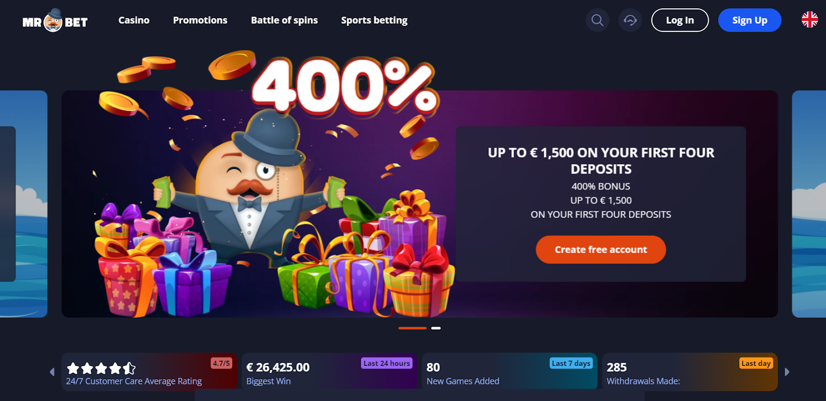826x401 pixels.
Task: Click the left arrow of stats carousel
Action: click(x=52, y=372)
